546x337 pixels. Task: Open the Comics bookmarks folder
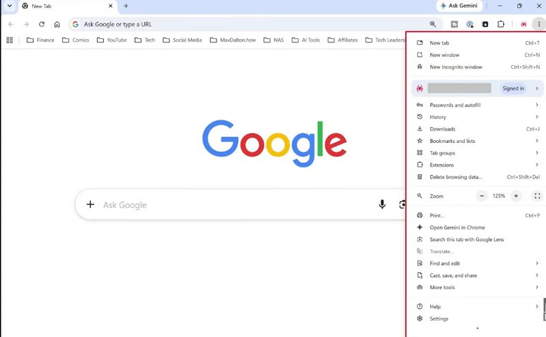pos(76,40)
